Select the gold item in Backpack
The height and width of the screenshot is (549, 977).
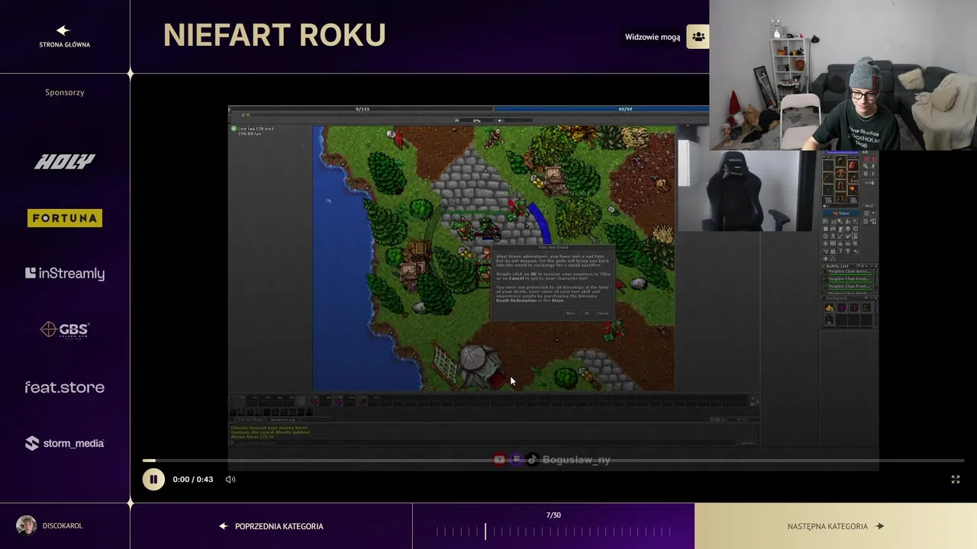coord(829,308)
